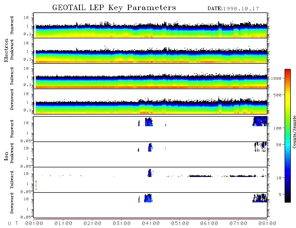
Task: Click the Electron Tailward spectrogram panel
Action: click(x=150, y=76)
